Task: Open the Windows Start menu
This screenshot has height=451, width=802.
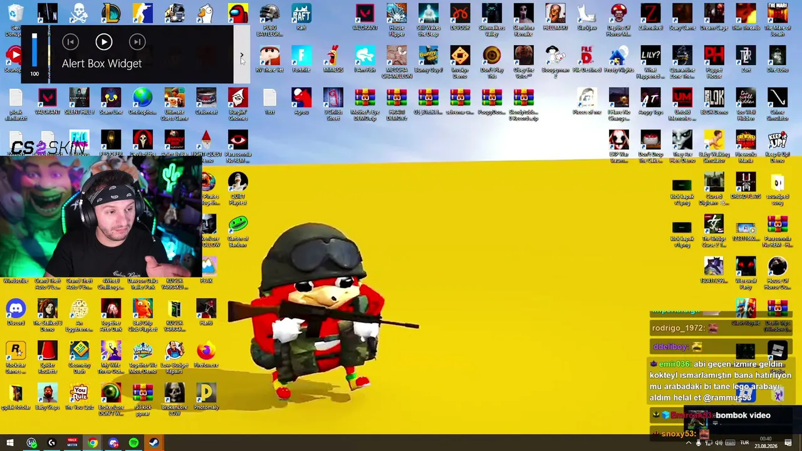Action: click(x=10, y=443)
